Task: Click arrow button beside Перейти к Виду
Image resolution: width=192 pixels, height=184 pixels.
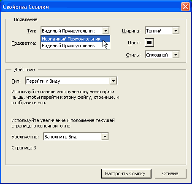Action: (x=113, y=81)
